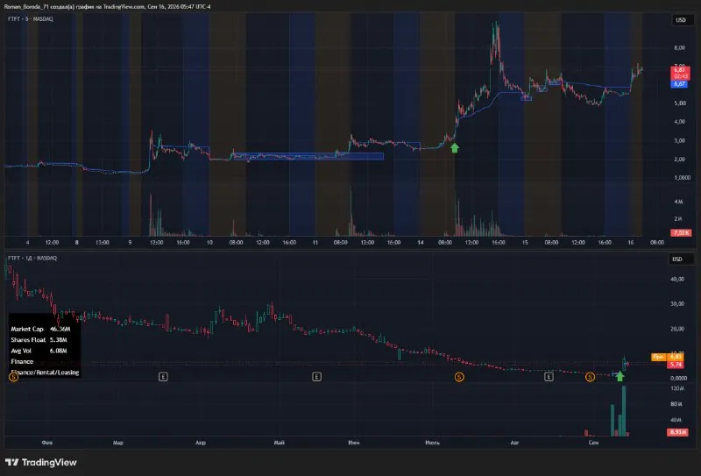
Task: Click the 80M volume axis value
Action: point(676,404)
